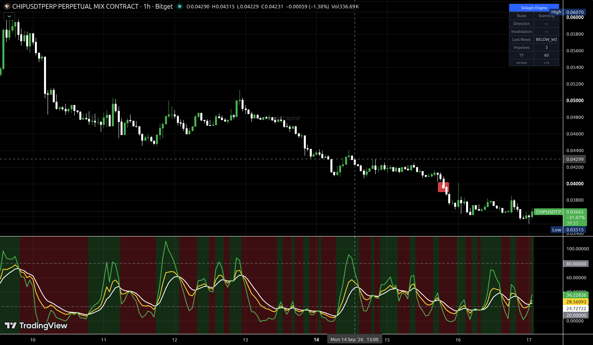Screen dimensions: 593x345
Task: Click the Mon 14 Sep '26 13:00 time label
Action: point(355,339)
